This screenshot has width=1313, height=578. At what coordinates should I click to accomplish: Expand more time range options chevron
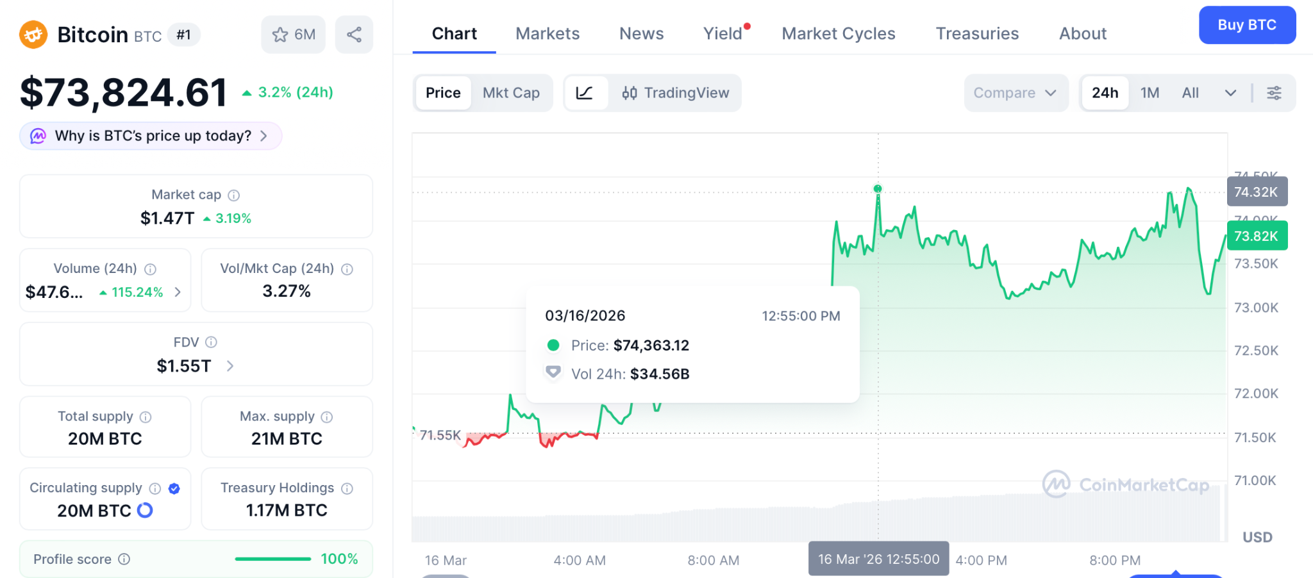click(x=1230, y=93)
